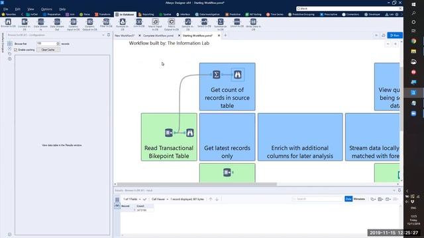Switch to the Time Series palette tab
The height and width of the screenshot is (238, 424).
[276, 15]
